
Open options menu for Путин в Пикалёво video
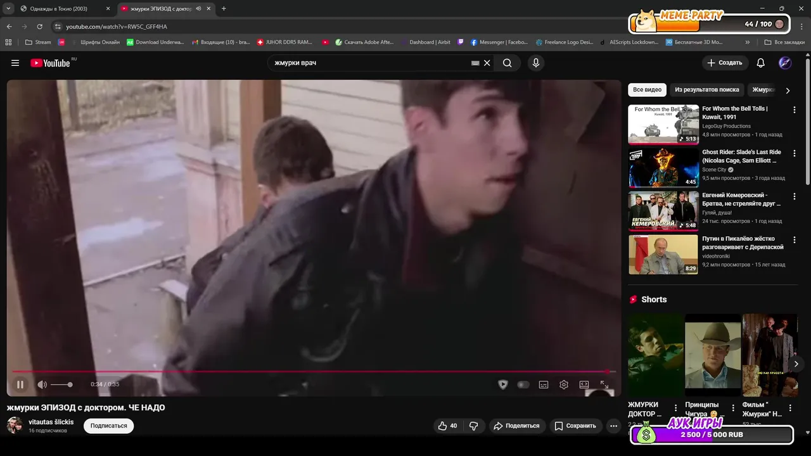795,240
